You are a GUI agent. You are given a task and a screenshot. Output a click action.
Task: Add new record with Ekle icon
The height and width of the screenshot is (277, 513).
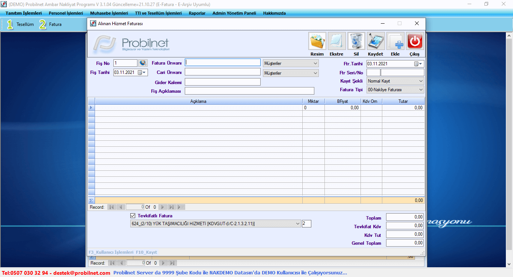pyautogui.click(x=395, y=41)
